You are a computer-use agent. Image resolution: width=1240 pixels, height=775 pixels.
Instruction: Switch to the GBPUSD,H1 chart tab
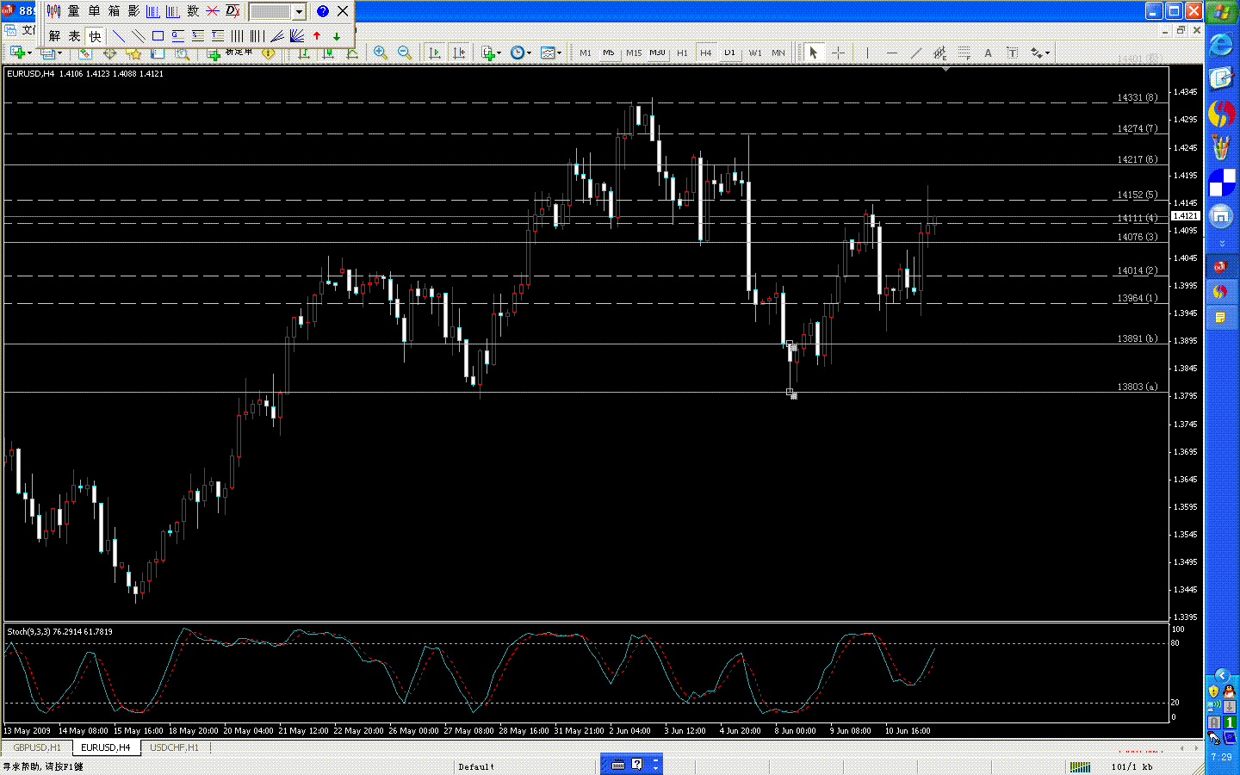(37, 747)
